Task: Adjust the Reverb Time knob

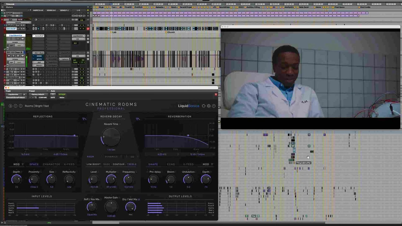Action: click(x=111, y=137)
